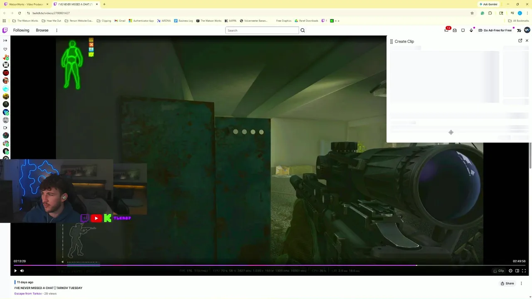Open video player settings gear

(x=510, y=271)
